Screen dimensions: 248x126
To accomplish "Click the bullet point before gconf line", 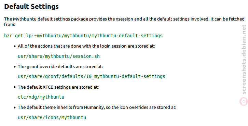I will 15,67.
